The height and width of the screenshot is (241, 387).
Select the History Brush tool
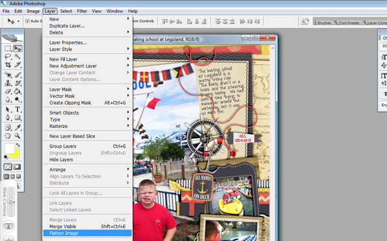click(x=17, y=83)
